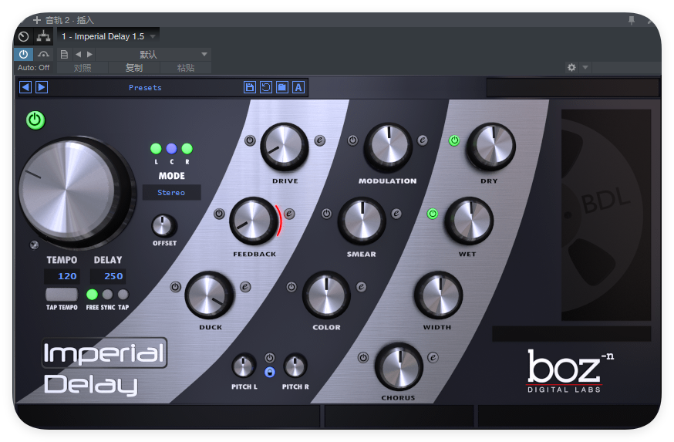The width and height of the screenshot is (674, 442).
Task: Click the Drive knob
Action: click(x=284, y=147)
